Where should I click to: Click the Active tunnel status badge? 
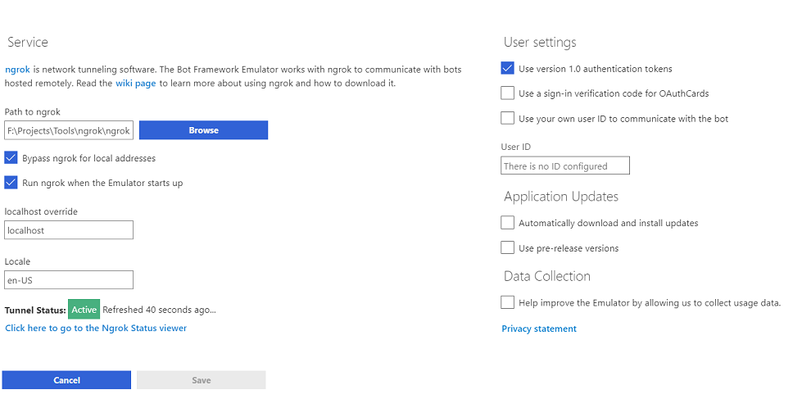click(x=84, y=310)
